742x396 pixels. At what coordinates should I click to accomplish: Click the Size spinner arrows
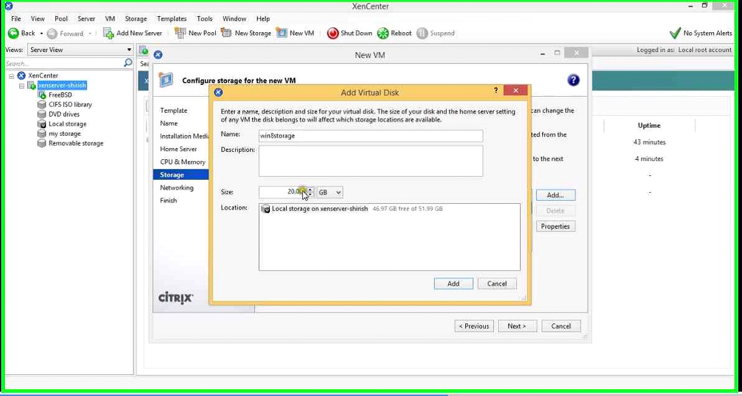click(310, 192)
